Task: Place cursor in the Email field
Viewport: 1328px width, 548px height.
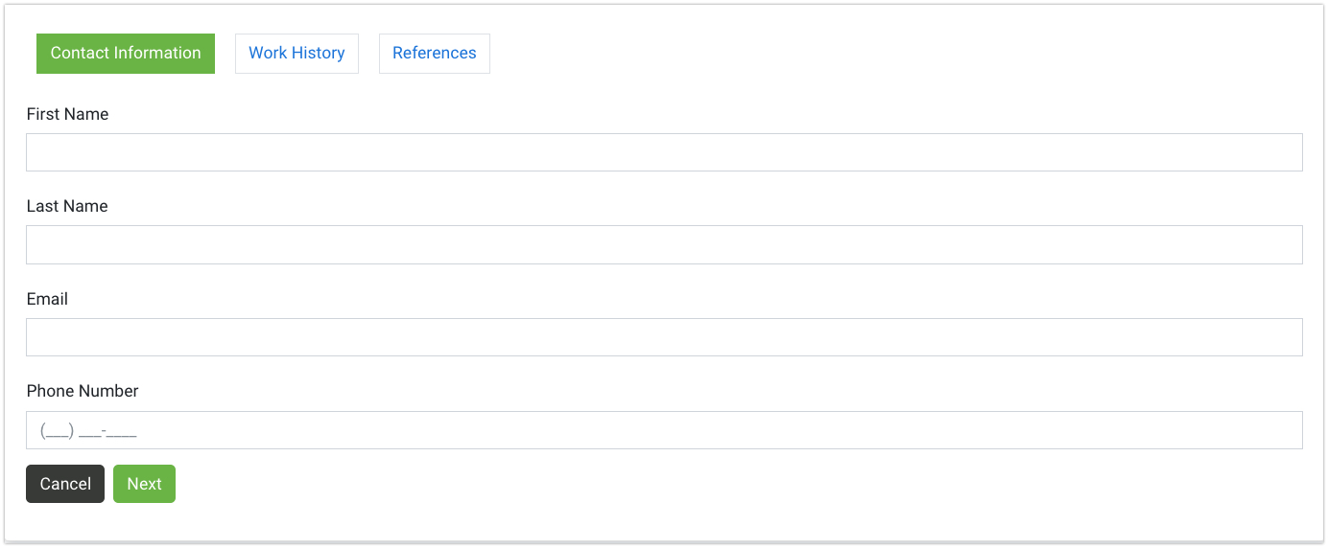Action: click(x=664, y=337)
